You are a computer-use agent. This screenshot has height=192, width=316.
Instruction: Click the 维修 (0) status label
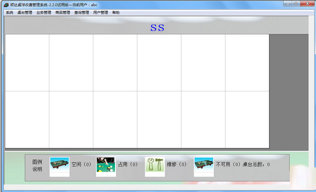(177, 165)
